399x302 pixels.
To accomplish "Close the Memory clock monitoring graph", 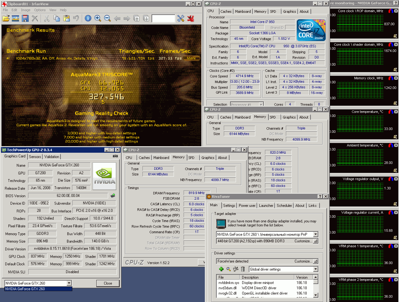I will pos(396,78).
